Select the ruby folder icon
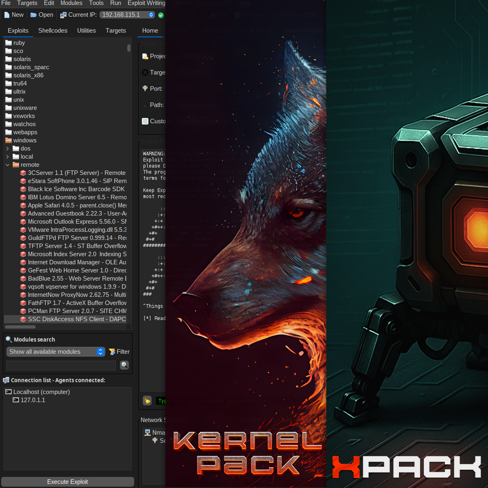 click(9, 43)
